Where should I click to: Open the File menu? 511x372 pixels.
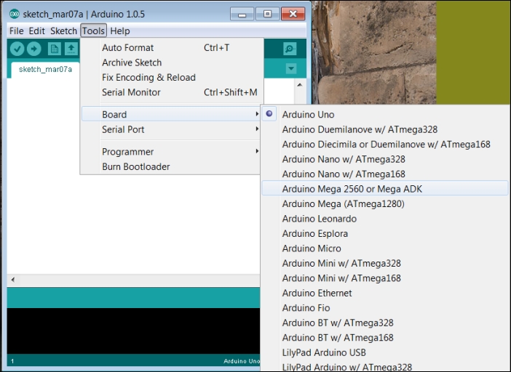(x=16, y=31)
